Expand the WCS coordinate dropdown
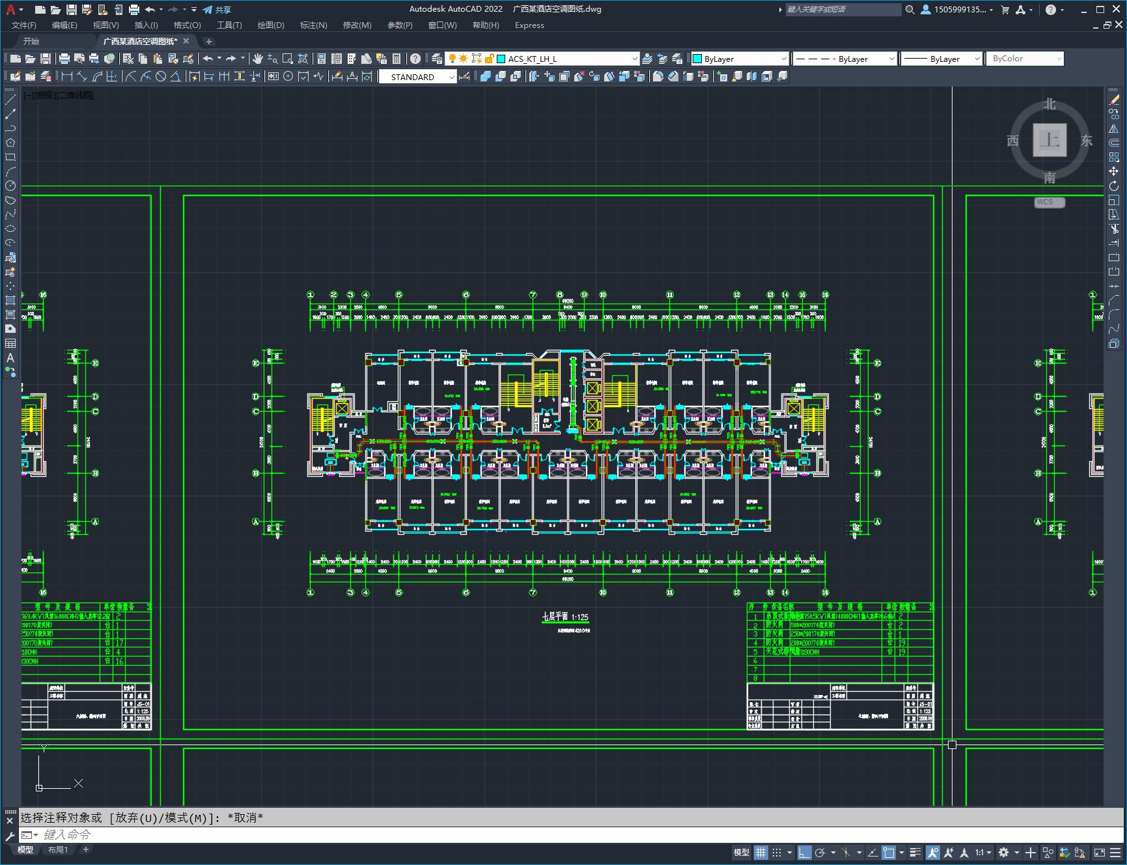This screenshot has height=865, width=1127. tap(1050, 202)
